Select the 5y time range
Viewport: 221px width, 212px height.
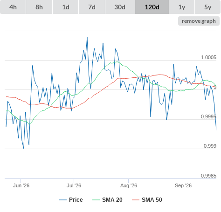tap(207, 7)
